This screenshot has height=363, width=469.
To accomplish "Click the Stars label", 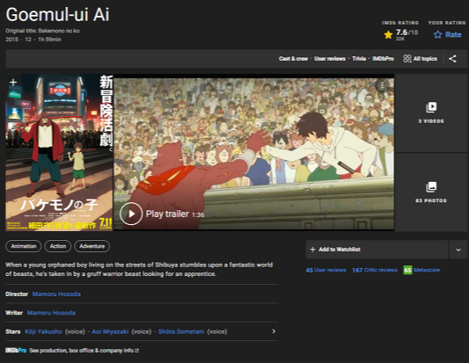I will [13, 331].
